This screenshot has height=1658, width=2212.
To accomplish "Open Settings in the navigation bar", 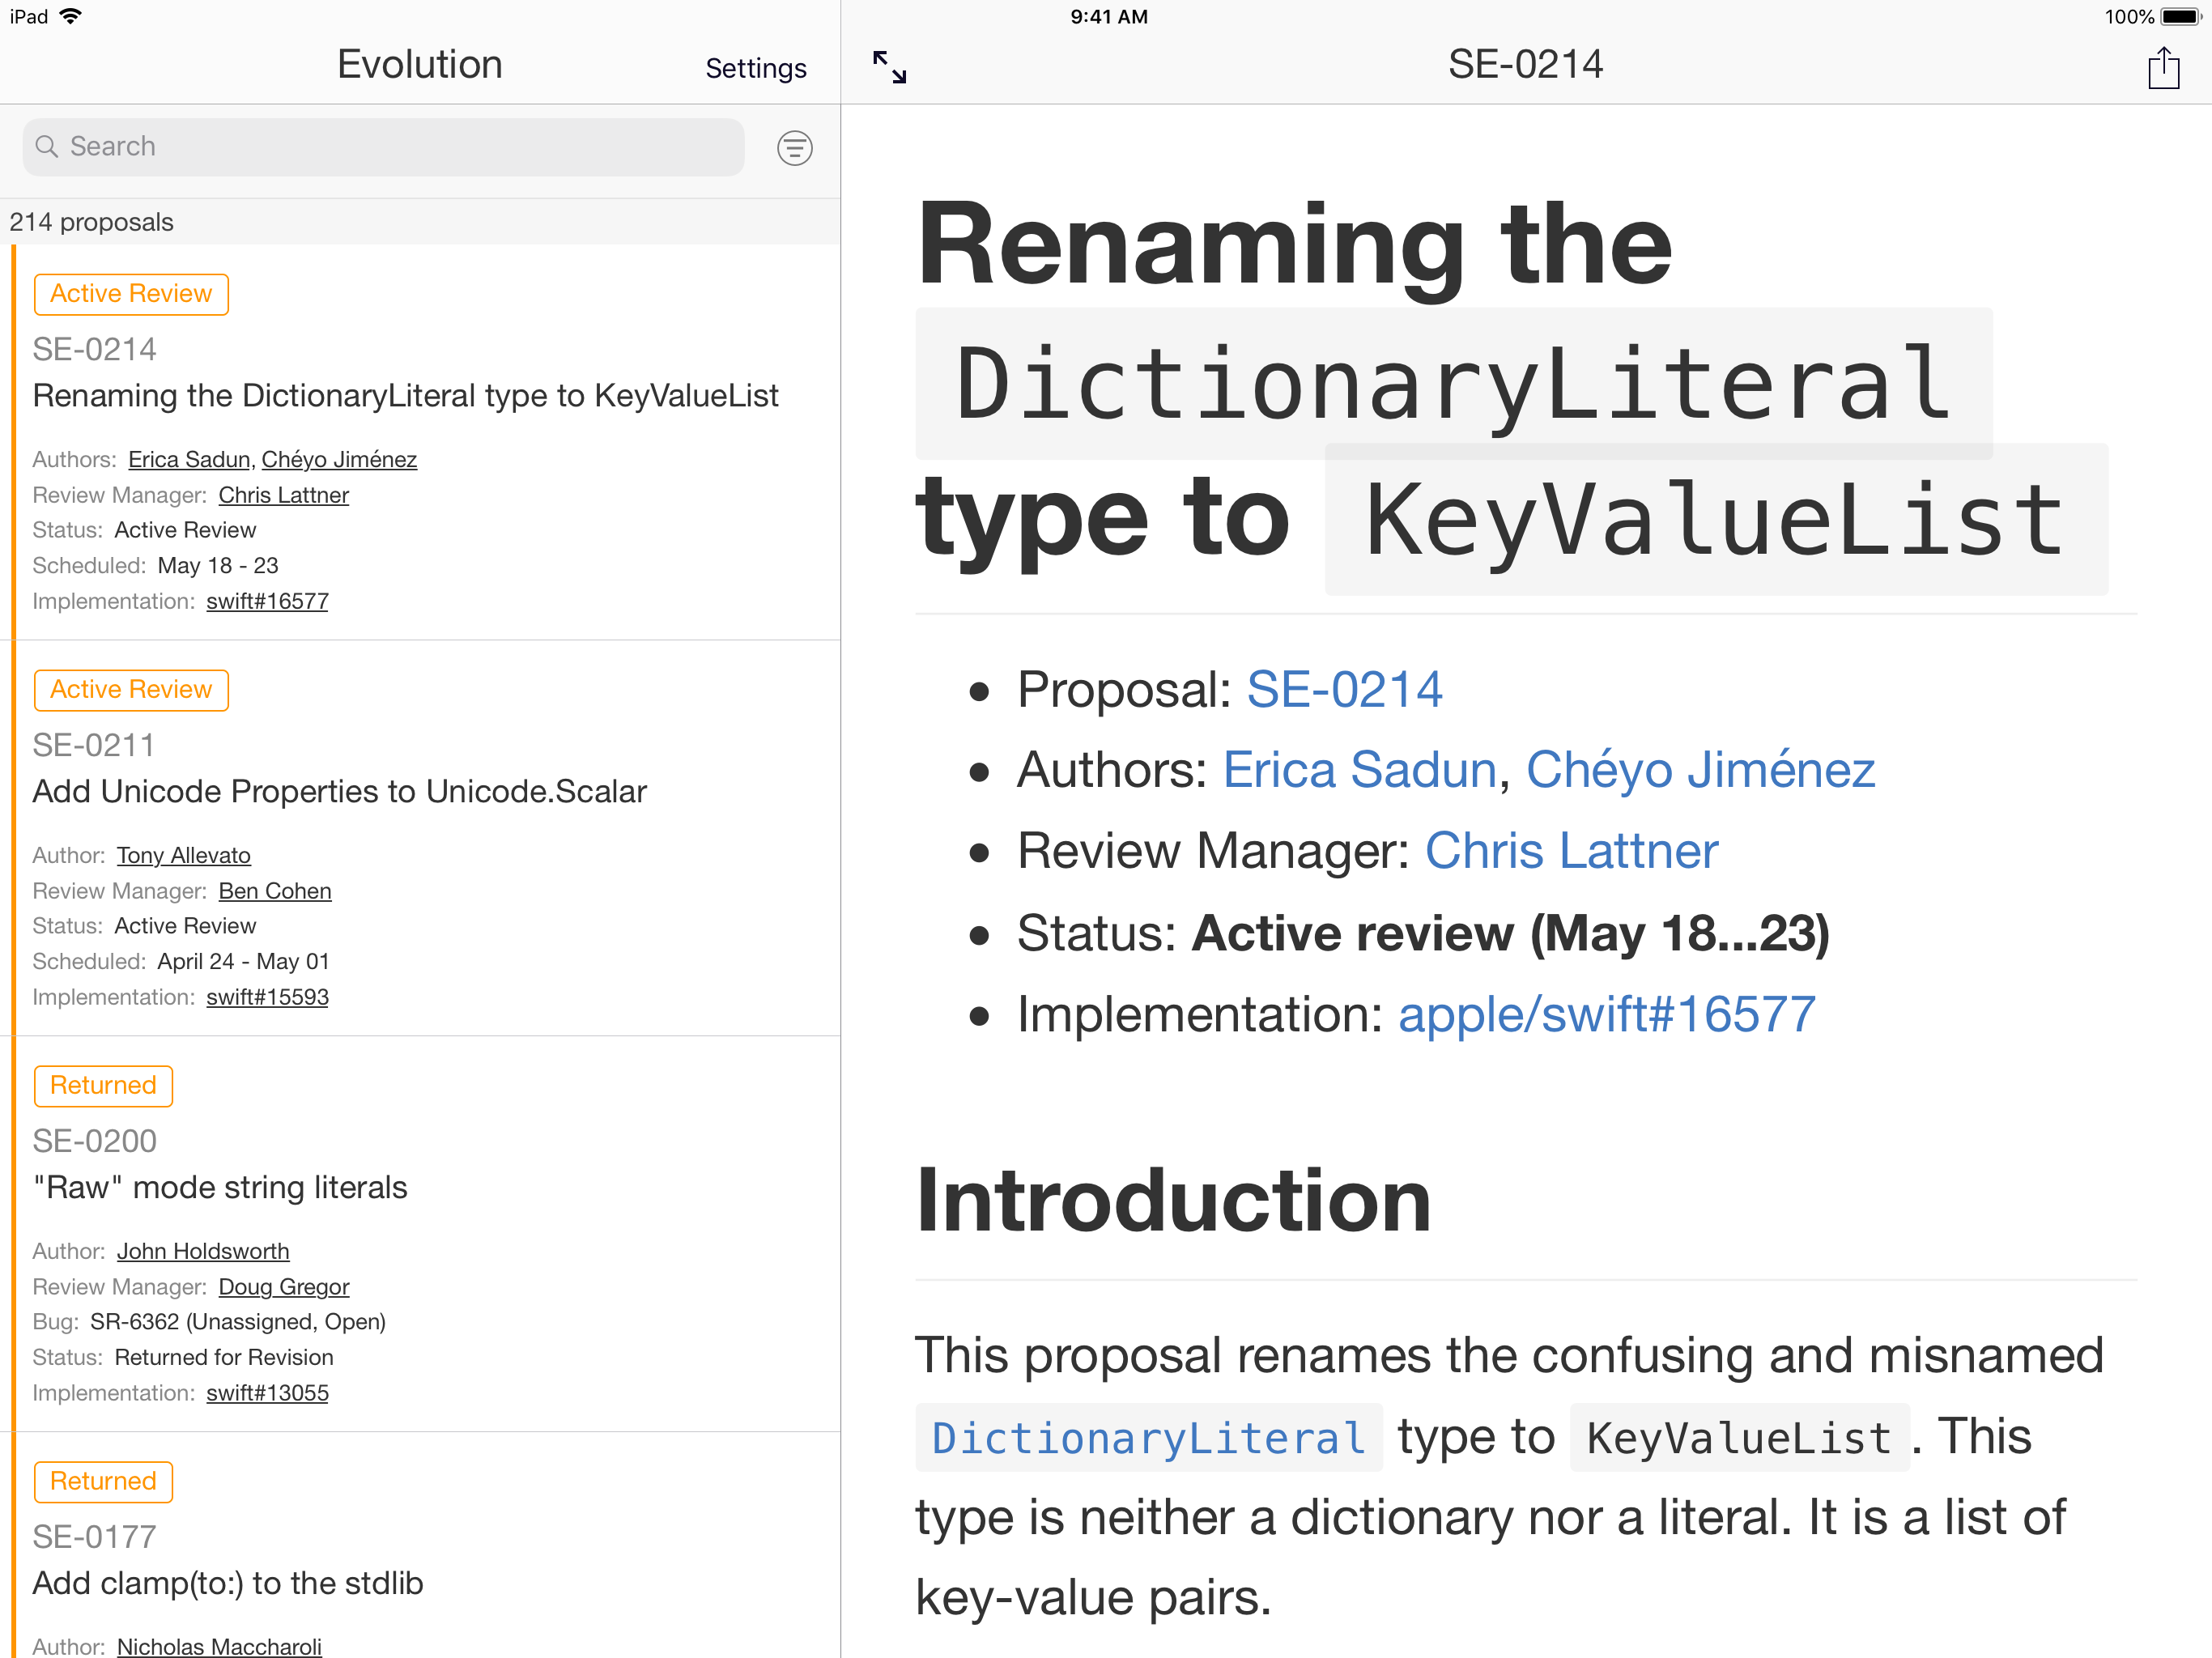I will click(755, 68).
